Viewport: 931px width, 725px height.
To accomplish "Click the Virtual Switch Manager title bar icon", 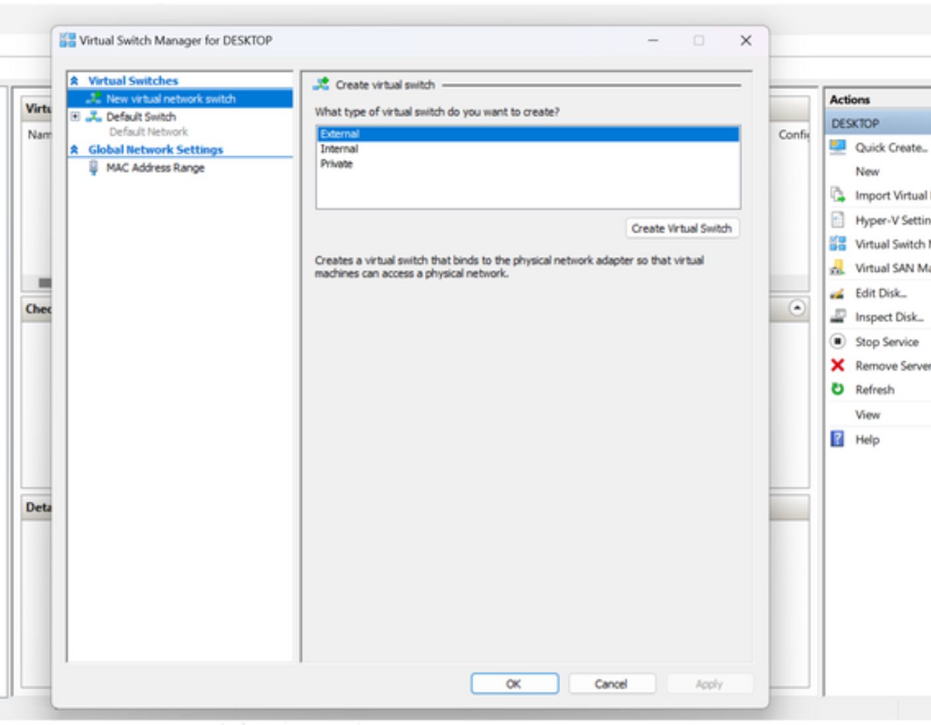I will tap(67, 41).
